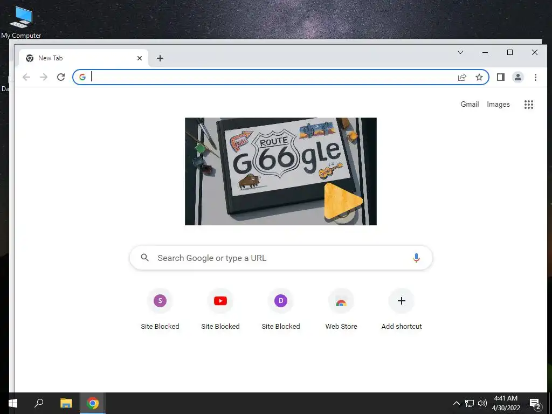Click Chrome icon in the taskbar
The height and width of the screenshot is (414, 552).
point(93,403)
